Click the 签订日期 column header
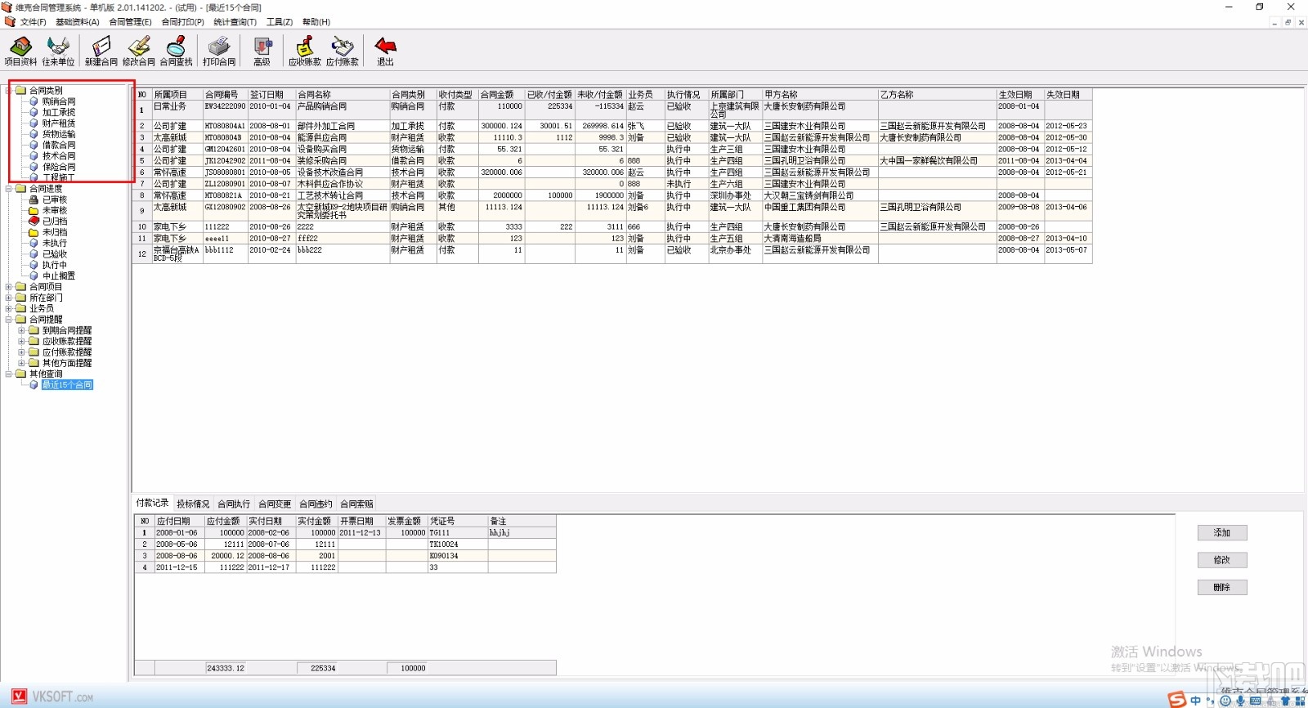Viewport: 1308px width, 708px height. tap(271, 95)
